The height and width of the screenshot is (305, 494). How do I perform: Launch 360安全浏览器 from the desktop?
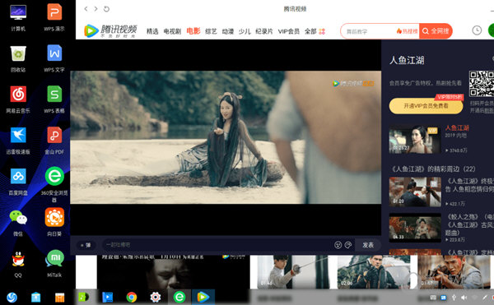click(54, 184)
